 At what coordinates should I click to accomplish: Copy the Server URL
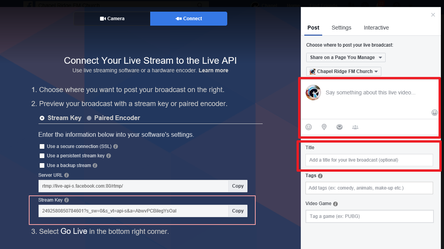click(x=238, y=186)
